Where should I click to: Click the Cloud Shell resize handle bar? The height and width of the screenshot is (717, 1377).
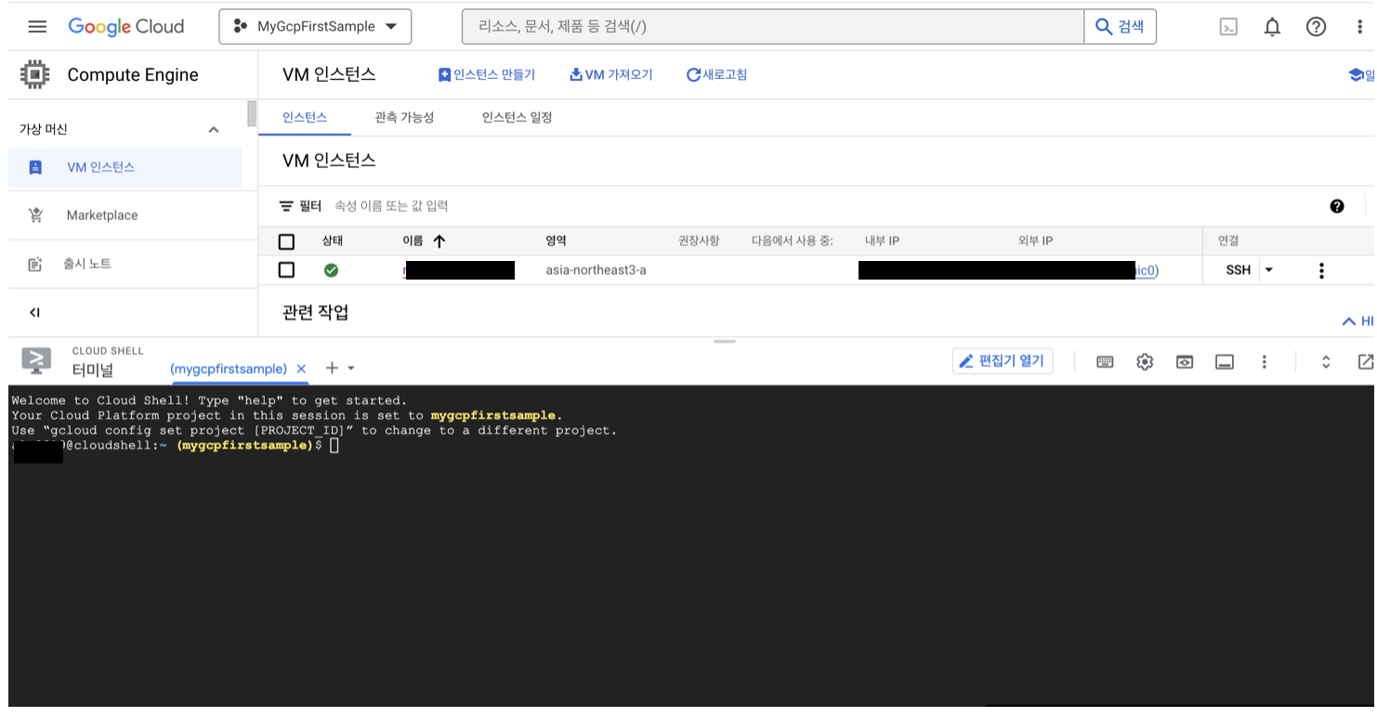pos(724,341)
